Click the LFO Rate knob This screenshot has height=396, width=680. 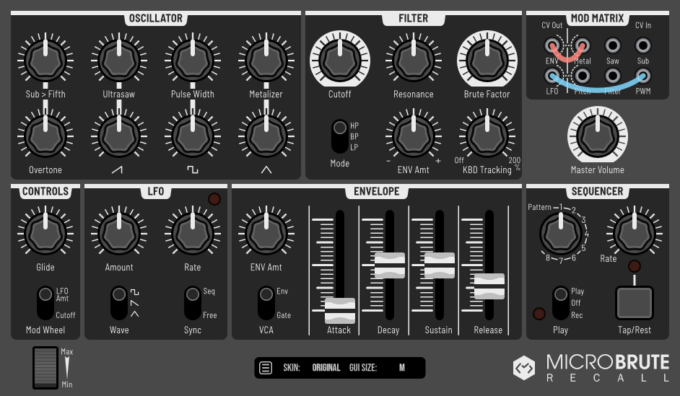tap(193, 233)
